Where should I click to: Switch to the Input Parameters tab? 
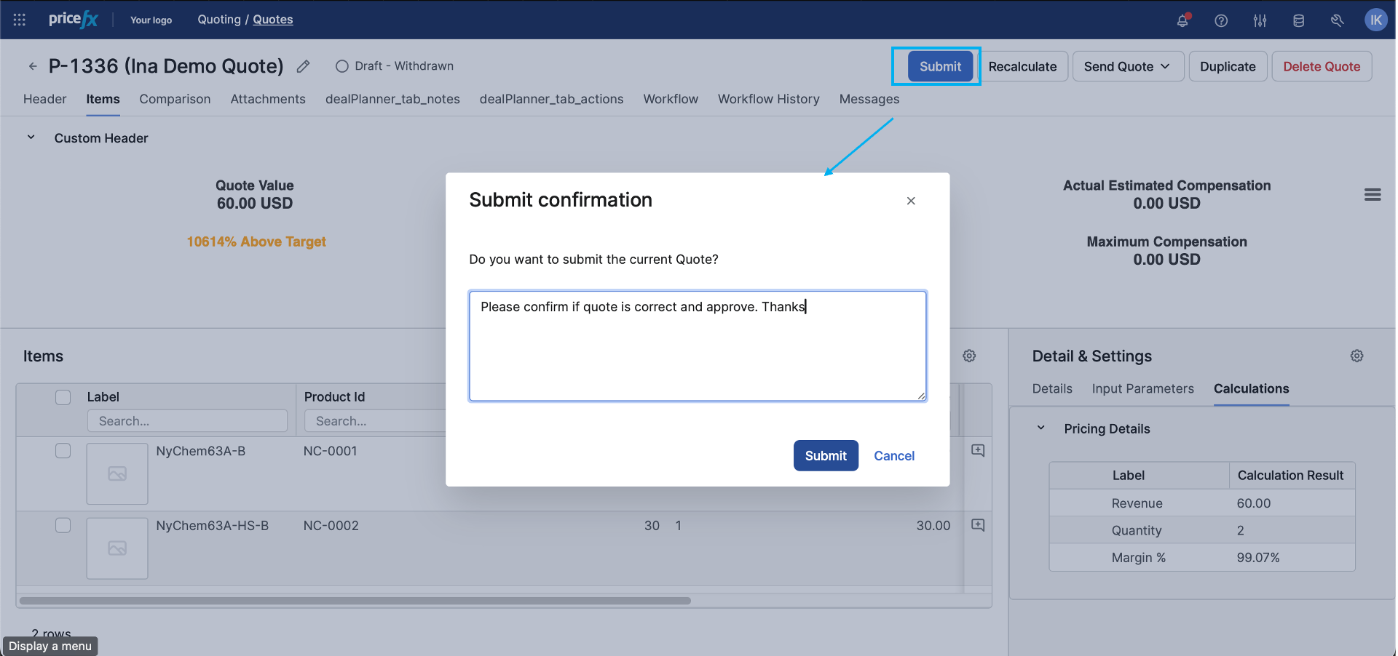[1142, 388]
